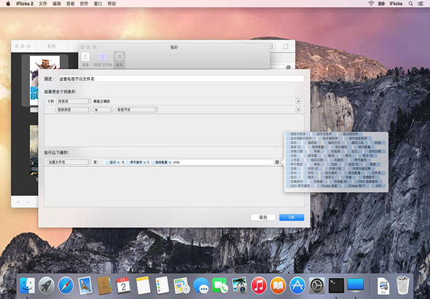Open Messages from the Dock
The image size is (430, 299).
pos(201,285)
